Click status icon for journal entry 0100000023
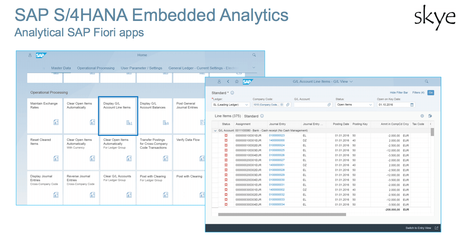 (226, 136)
